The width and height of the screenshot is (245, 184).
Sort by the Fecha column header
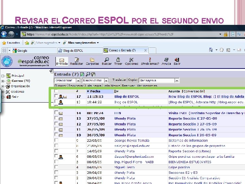pos(95,91)
